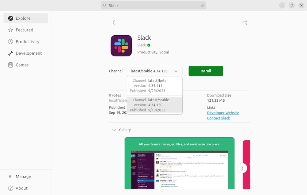
Task: Go to Featured apps
Action: tap(26, 30)
